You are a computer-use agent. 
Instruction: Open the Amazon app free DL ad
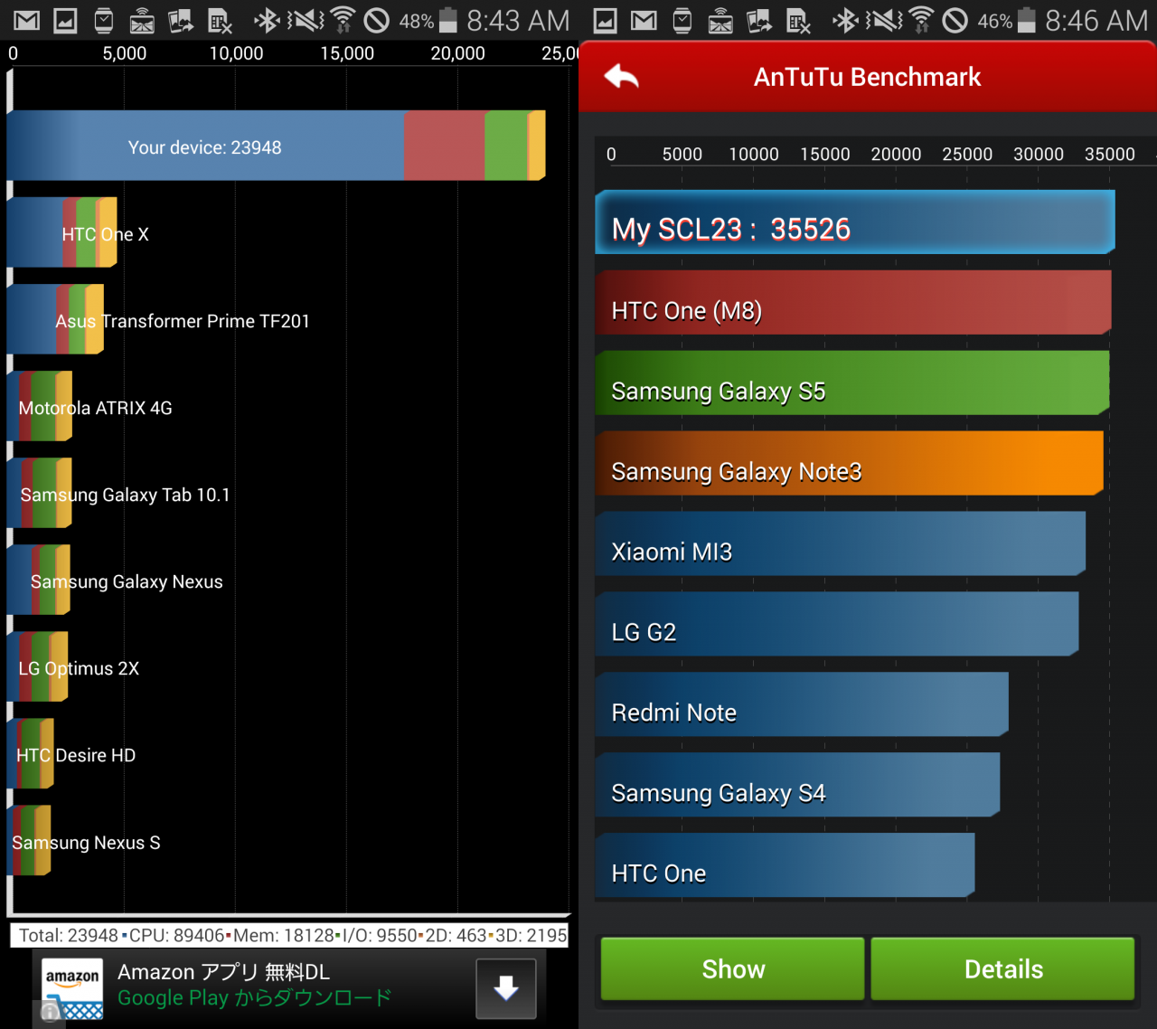[x=288, y=988]
